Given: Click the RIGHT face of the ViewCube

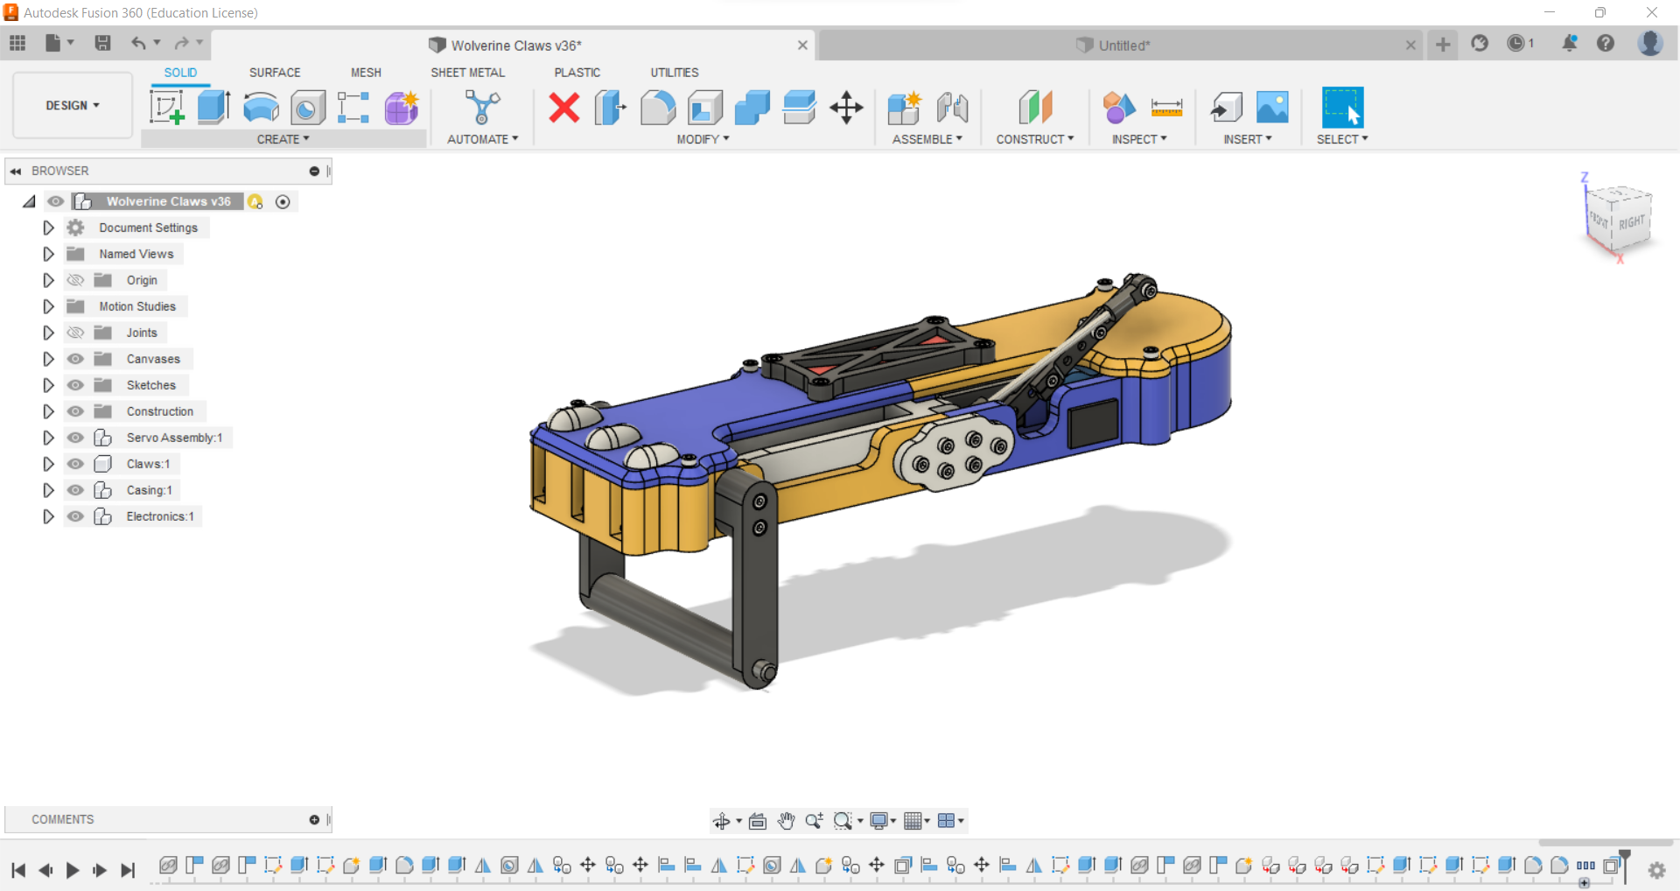Looking at the screenshot, I should click(1631, 223).
